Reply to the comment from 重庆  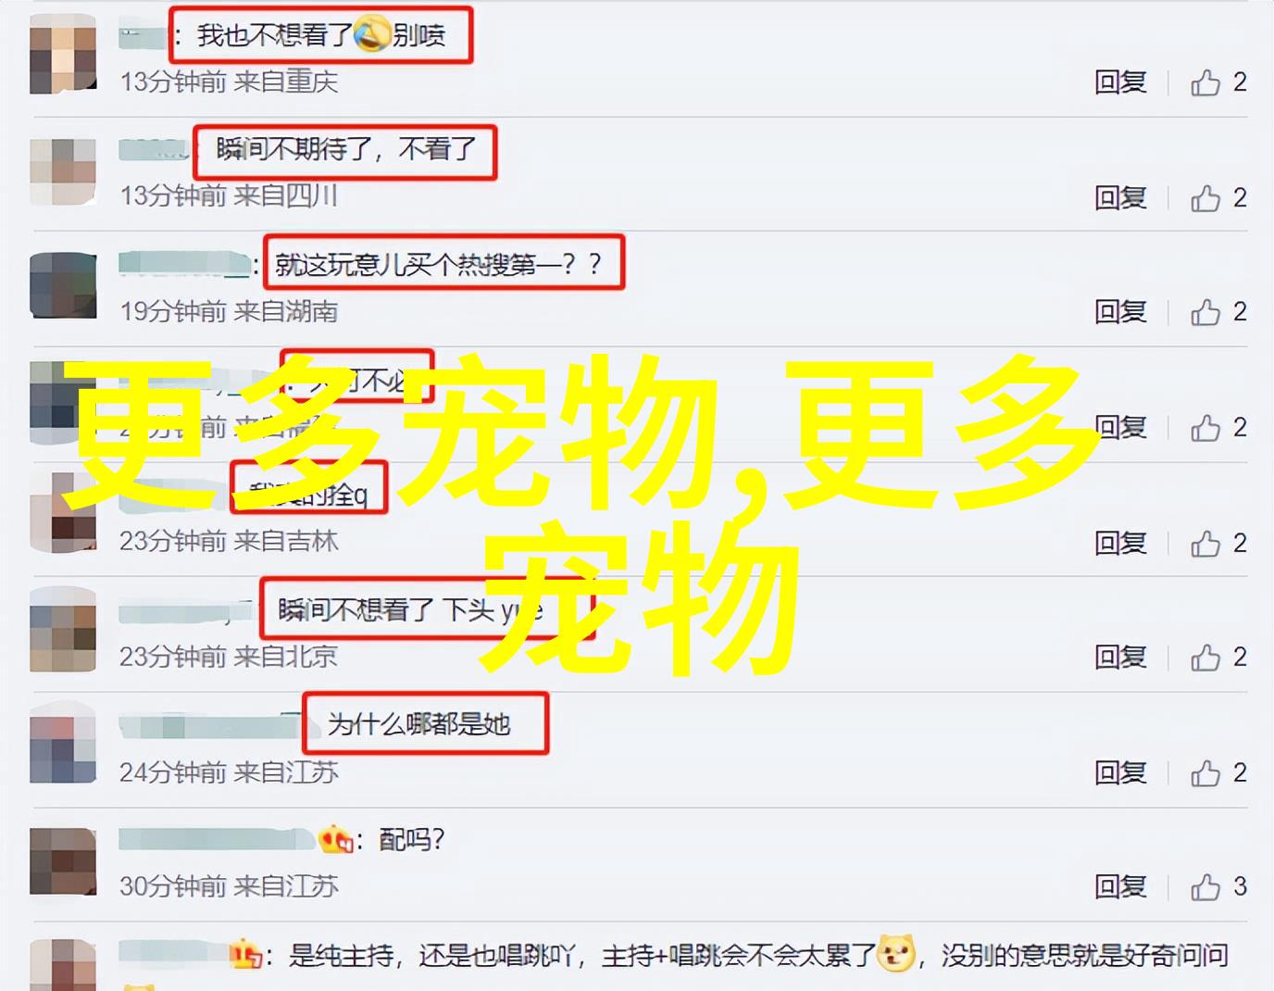point(1120,82)
